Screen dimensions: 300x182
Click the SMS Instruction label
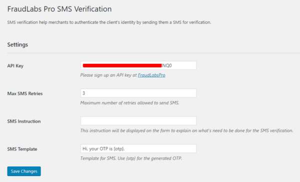tap(24, 121)
